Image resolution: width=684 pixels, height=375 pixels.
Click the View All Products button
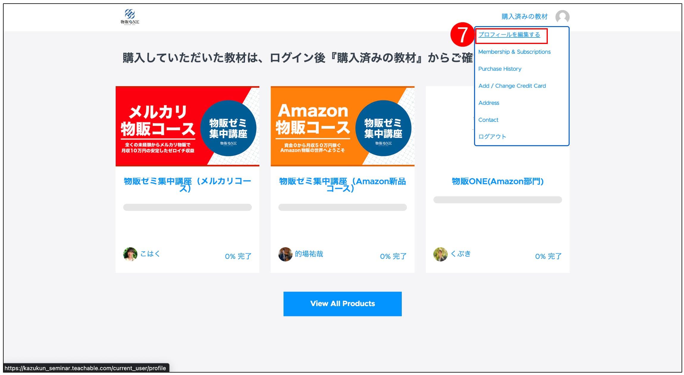[x=342, y=304]
